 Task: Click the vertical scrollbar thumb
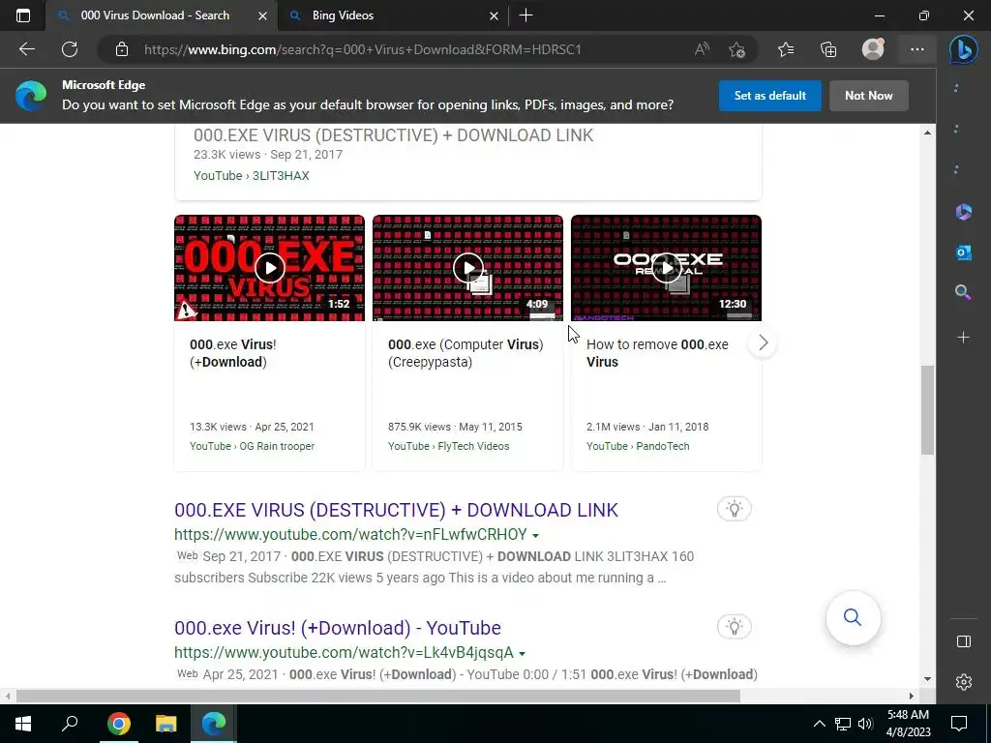coord(927,410)
